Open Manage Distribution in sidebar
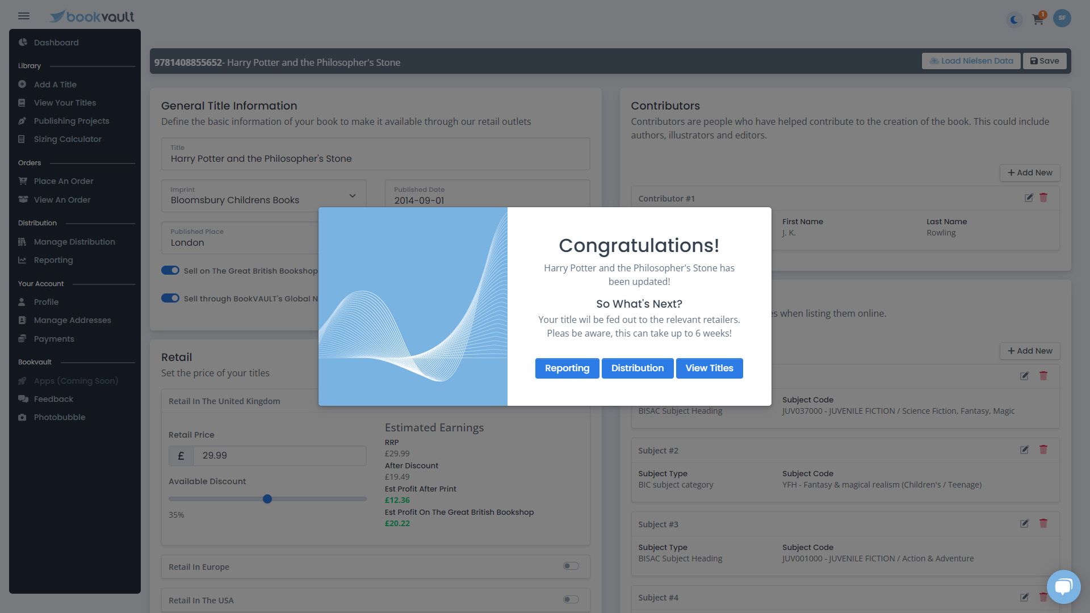The width and height of the screenshot is (1090, 613). pos(74,242)
